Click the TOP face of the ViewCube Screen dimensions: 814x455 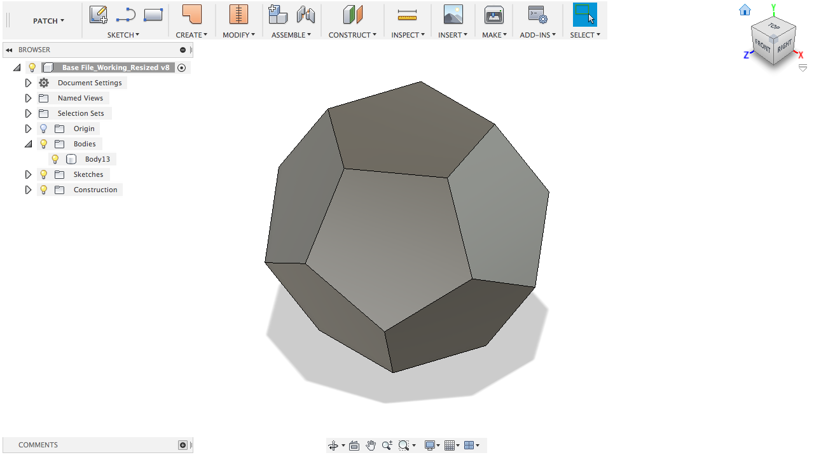click(x=774, y=27)
